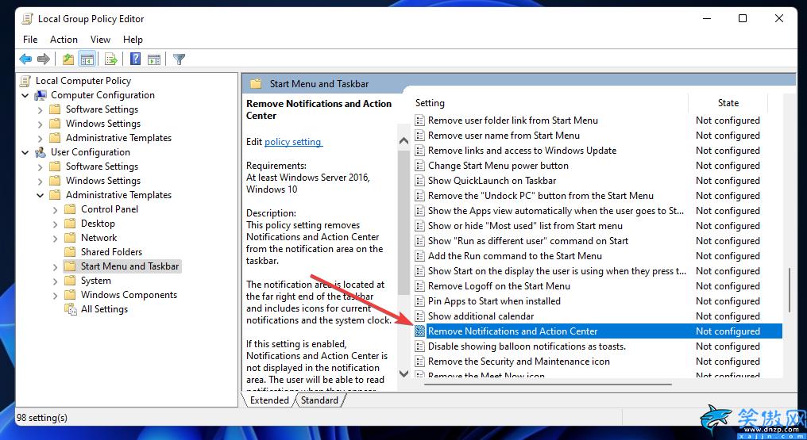Click the settings list horizontal scrollbar
This screenshot has height=440, width=807.
click(549, 384)
